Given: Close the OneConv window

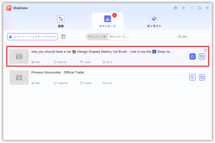Looking at the screenshot, I should (x=207, y=8).
